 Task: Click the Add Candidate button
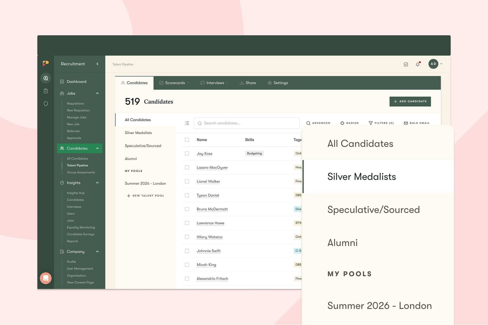point(410,101)
